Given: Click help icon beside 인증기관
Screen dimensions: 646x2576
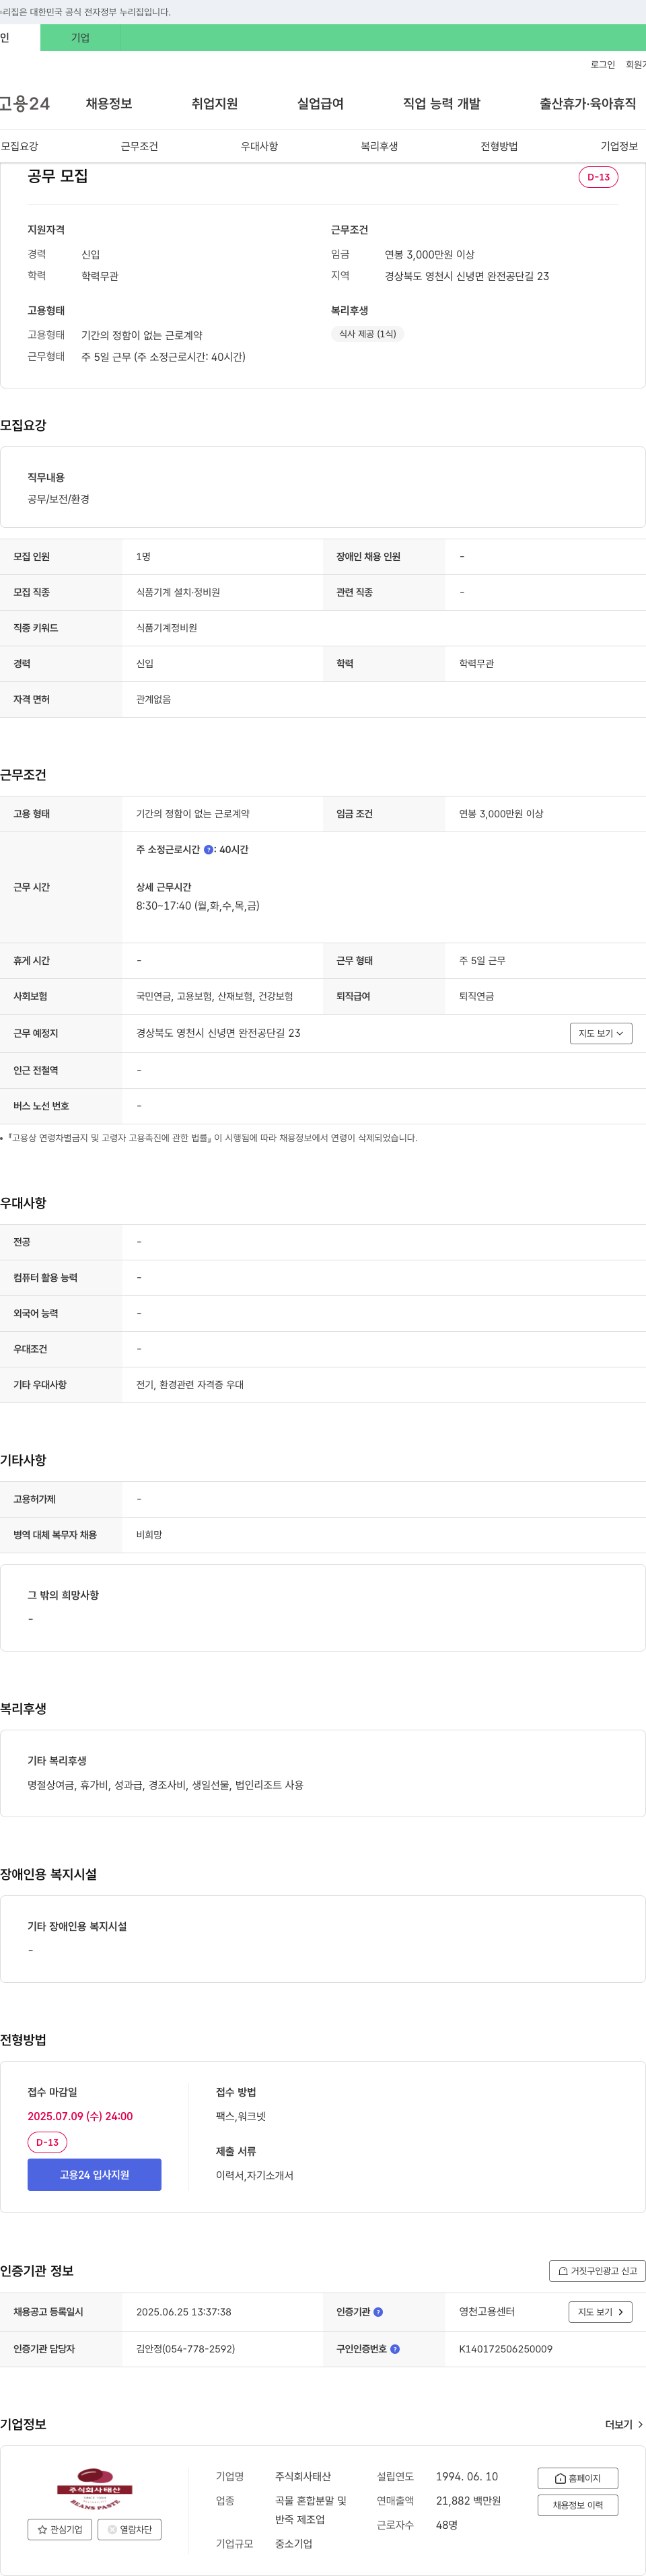Looking at the screenshot, I should coord(378,2312).
